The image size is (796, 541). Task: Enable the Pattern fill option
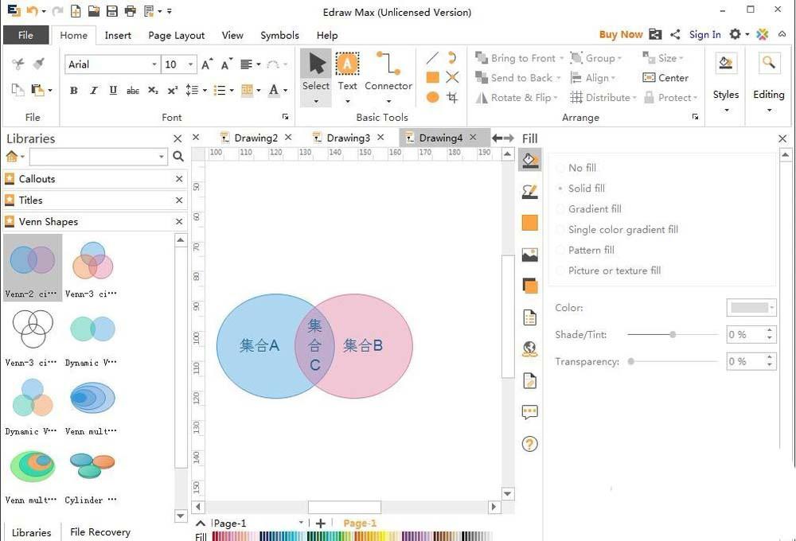560,250
